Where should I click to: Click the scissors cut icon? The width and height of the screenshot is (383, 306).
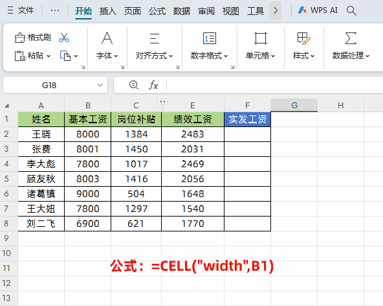(x=64, y=38)
